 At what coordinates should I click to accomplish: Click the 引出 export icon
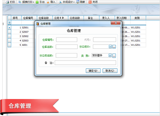[x=37, y=2]
